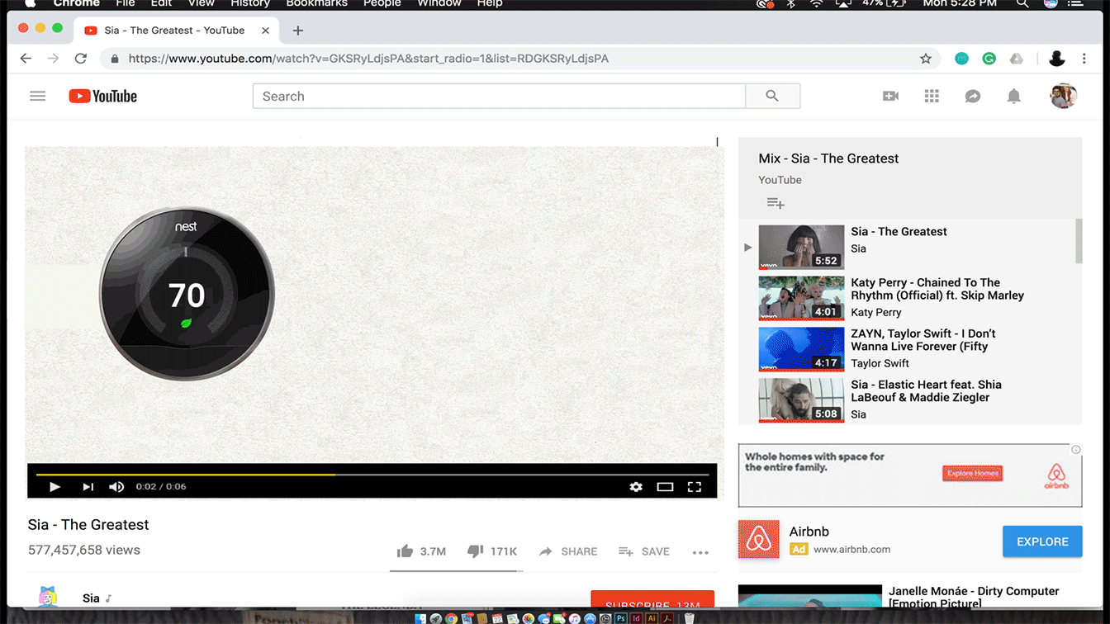Play the video

pyautogui.click(x=55, y=486)
